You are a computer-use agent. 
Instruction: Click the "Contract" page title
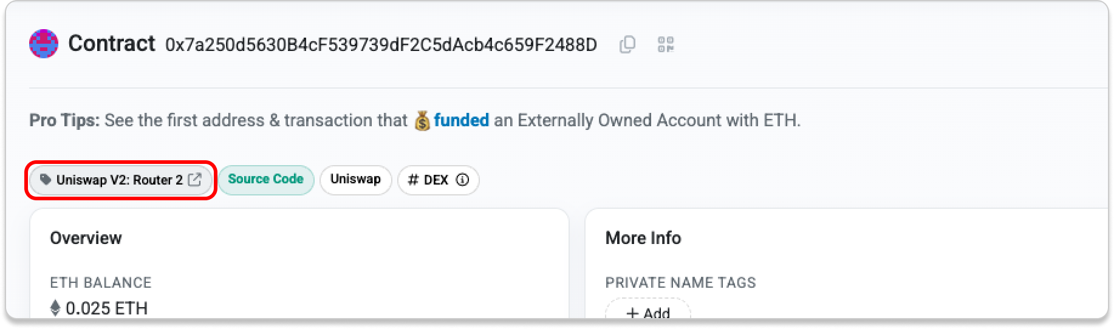click(x=112, y=44)
